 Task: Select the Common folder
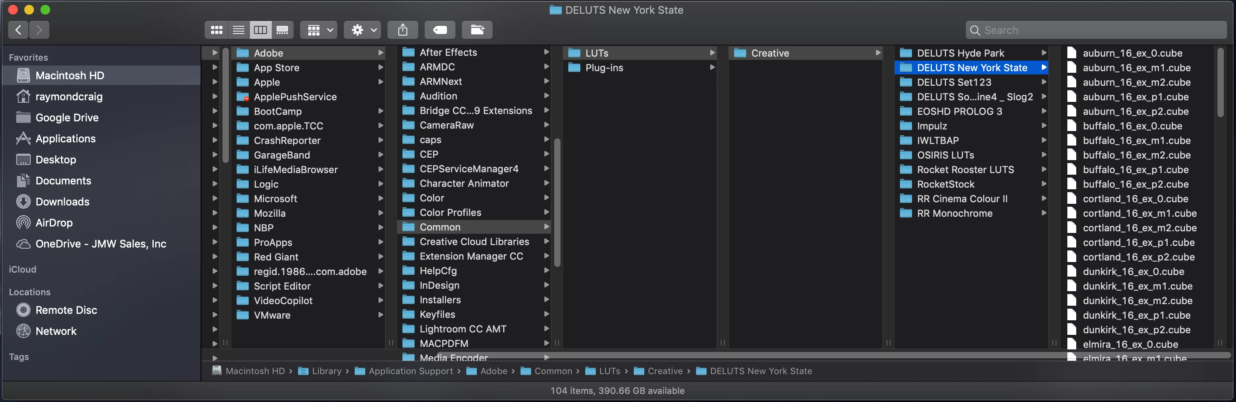pyautogui.click(x=474, y=227)
